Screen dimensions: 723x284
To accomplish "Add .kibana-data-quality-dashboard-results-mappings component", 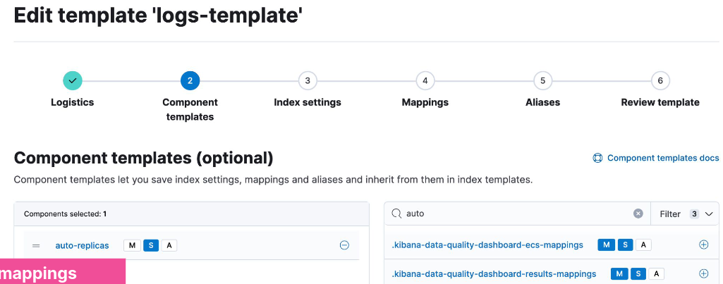I will click(703, 273).
